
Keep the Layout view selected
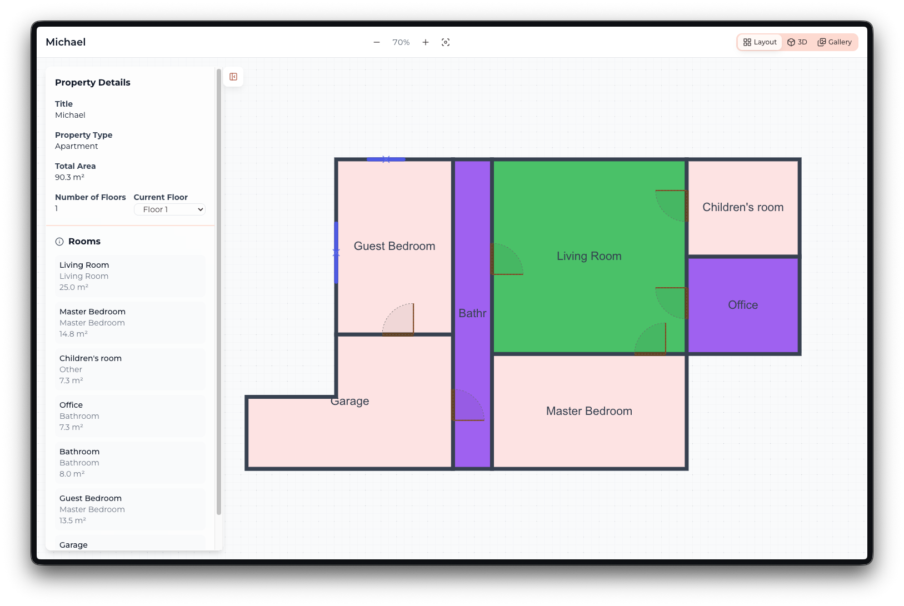tap(759, 42)
